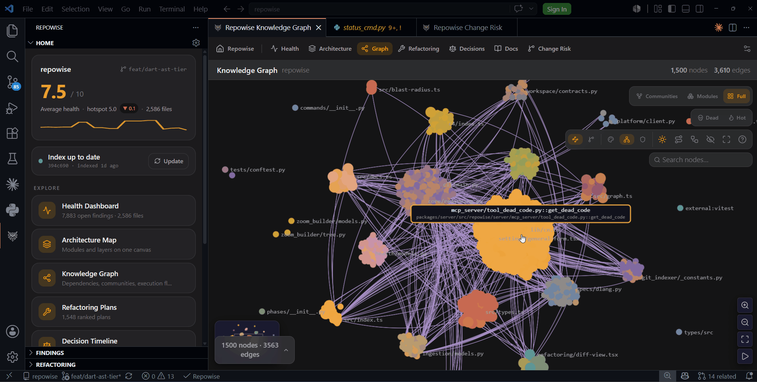
Task: Click the Update index button
Action: pyautogui.click(x=168, y=161)
